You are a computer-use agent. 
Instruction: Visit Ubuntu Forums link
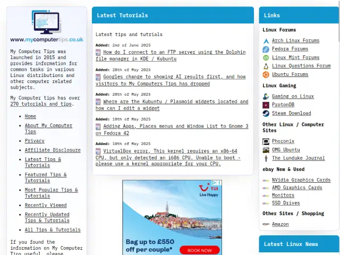(290, 74)
